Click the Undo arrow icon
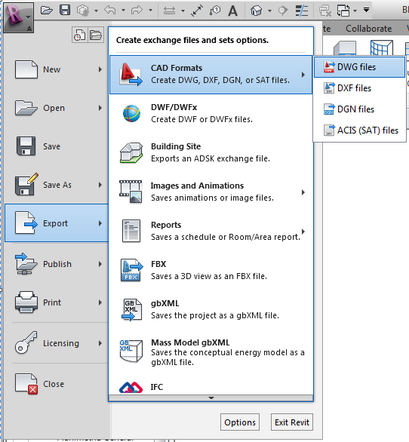 pos(110,10)
